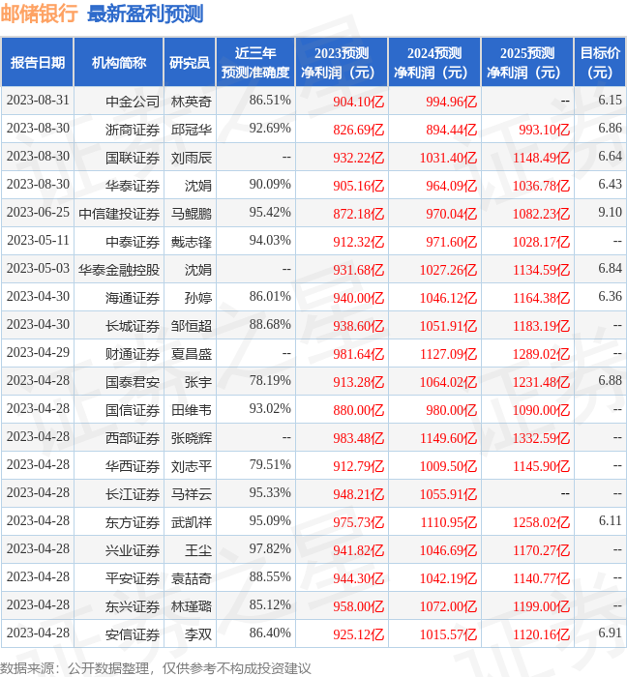Click 2025 profit value 993.10亿

tap(544, 130)
